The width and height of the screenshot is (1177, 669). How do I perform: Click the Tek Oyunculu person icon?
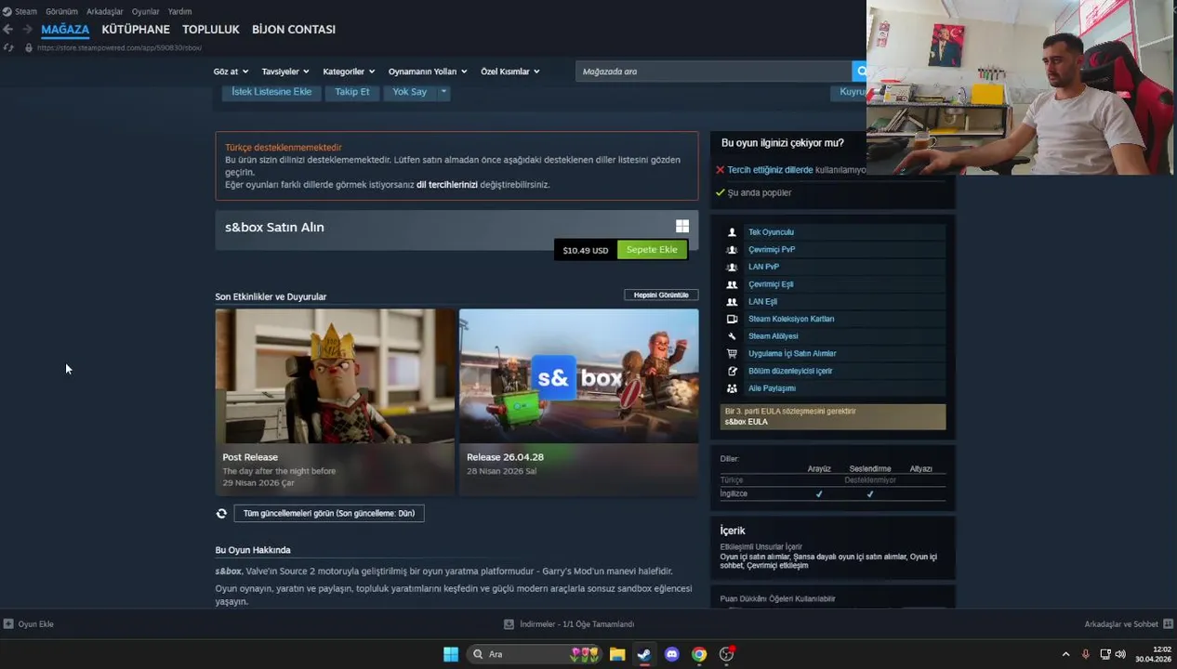click(733, 232)
